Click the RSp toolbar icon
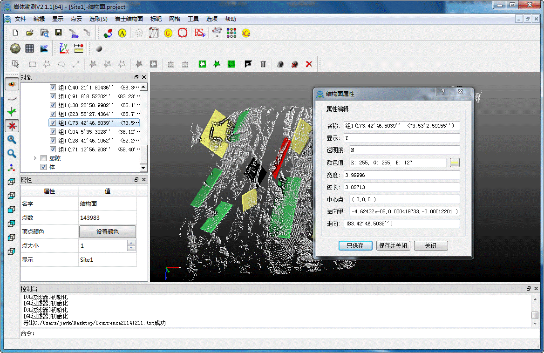This screenshot has width=544, height=353. click(x=200, y=33)
